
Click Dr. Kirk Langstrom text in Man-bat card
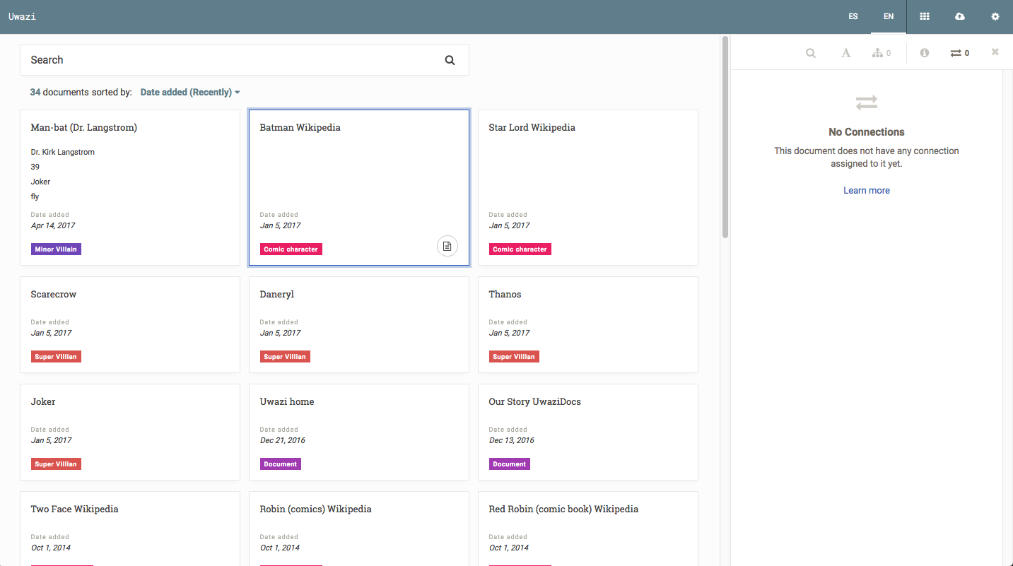tap(63, 153)
